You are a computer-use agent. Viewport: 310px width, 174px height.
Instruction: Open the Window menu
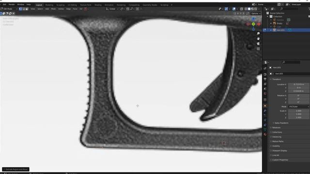click(x=20, y=4)
